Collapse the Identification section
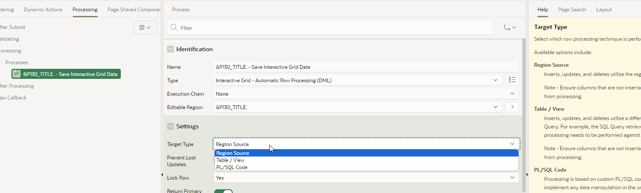Viewport: 641px width, 193px height. pos(170,49)
